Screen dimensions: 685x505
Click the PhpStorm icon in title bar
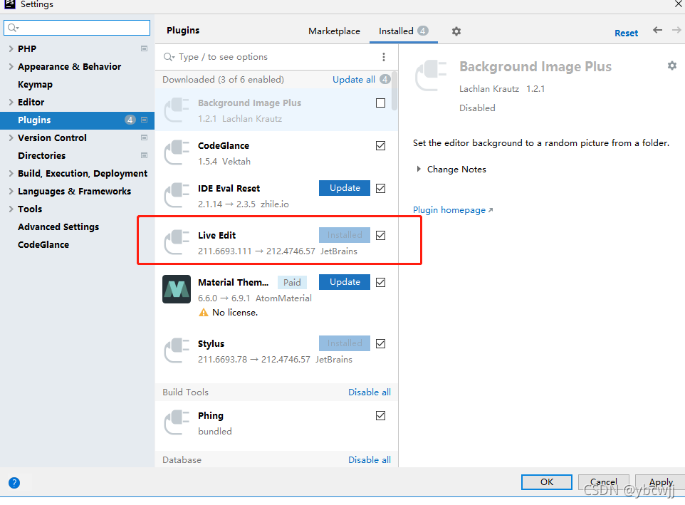[x=9, y=4]
